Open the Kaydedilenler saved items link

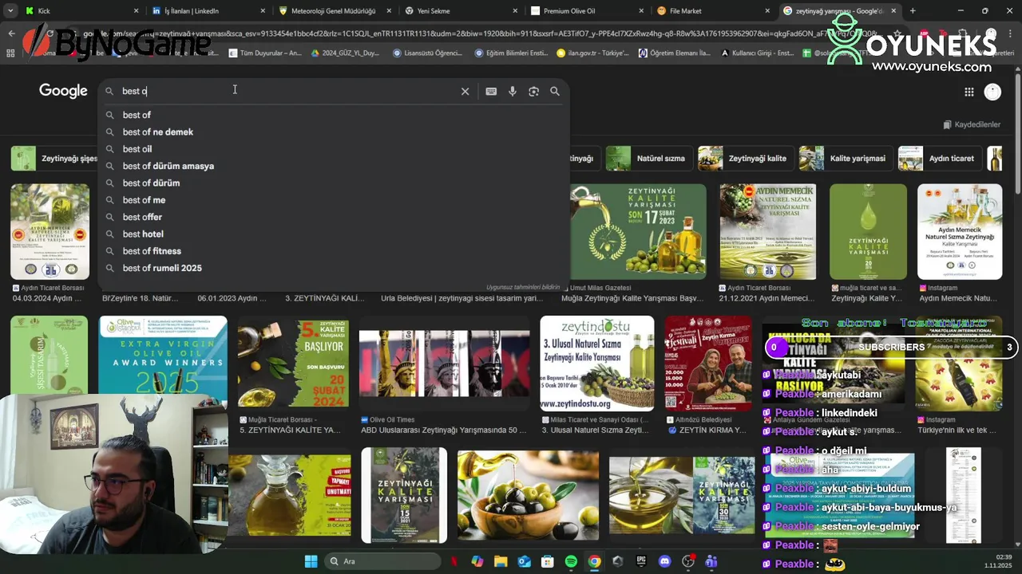[972, 124]
